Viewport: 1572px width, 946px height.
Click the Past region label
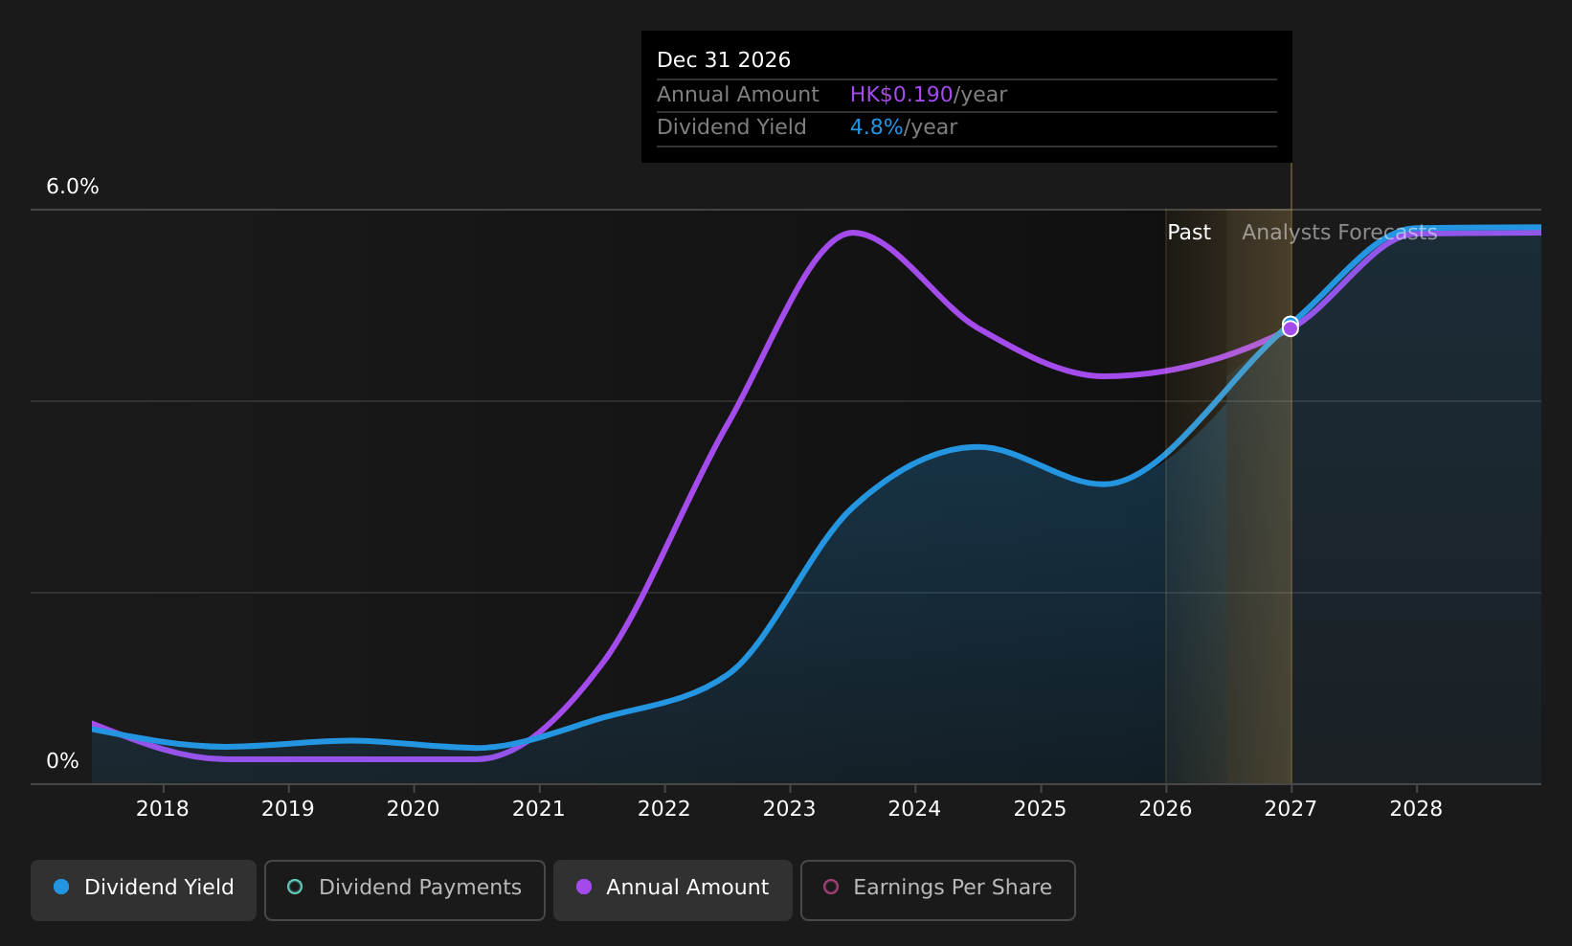coord(1189,233)
